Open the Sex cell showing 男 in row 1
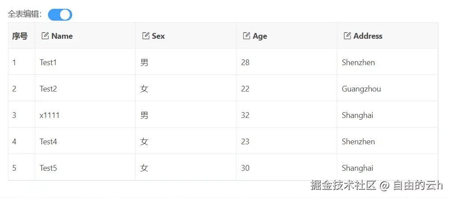This screenshot has width=450, height=198. (186, 62)
